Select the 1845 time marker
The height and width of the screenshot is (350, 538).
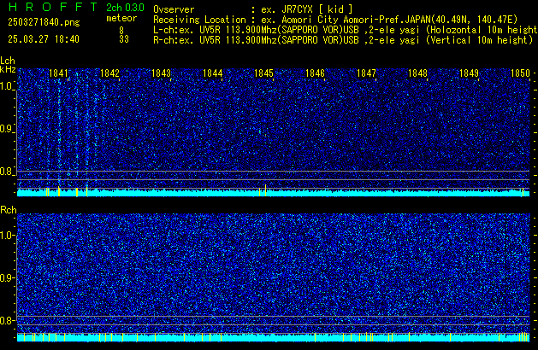pyautogui.click(x=263, y=73)
